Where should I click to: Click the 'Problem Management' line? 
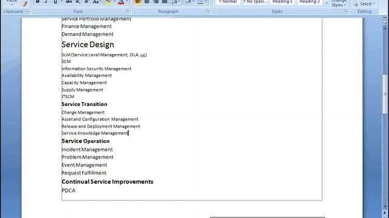point(88,157)
